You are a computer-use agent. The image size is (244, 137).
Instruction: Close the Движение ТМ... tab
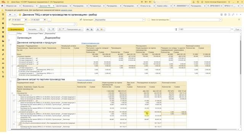point(53,6)
